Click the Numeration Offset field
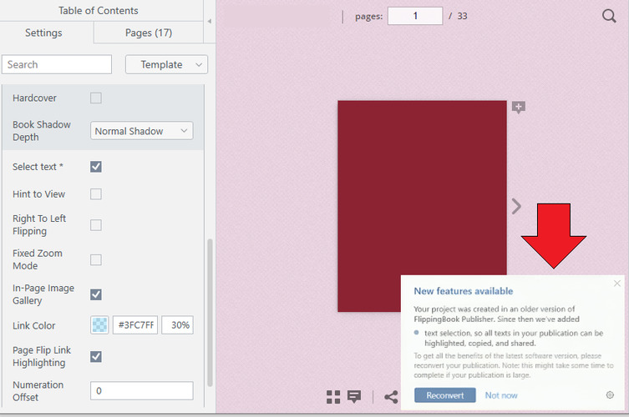 142,390
